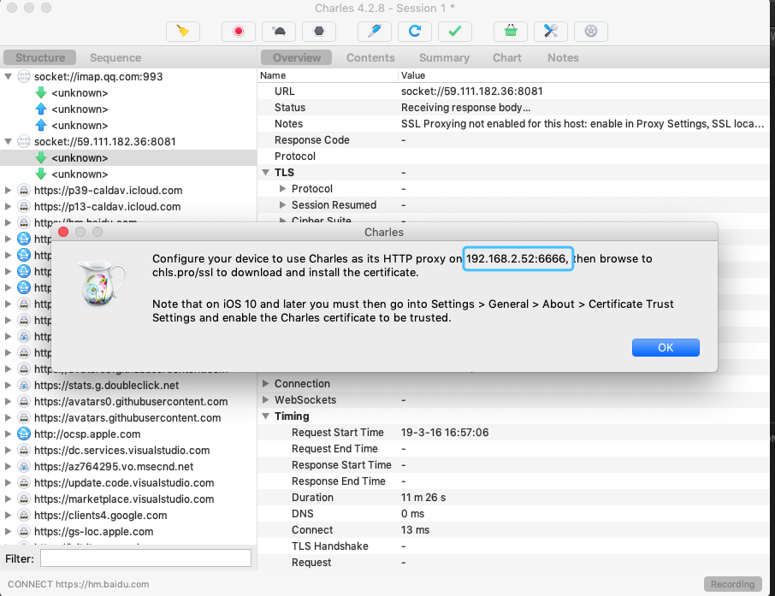Expand the https://stats.g.doubleclick.net node
This screenshot has width=775, height=596.
tap(9, 385)
